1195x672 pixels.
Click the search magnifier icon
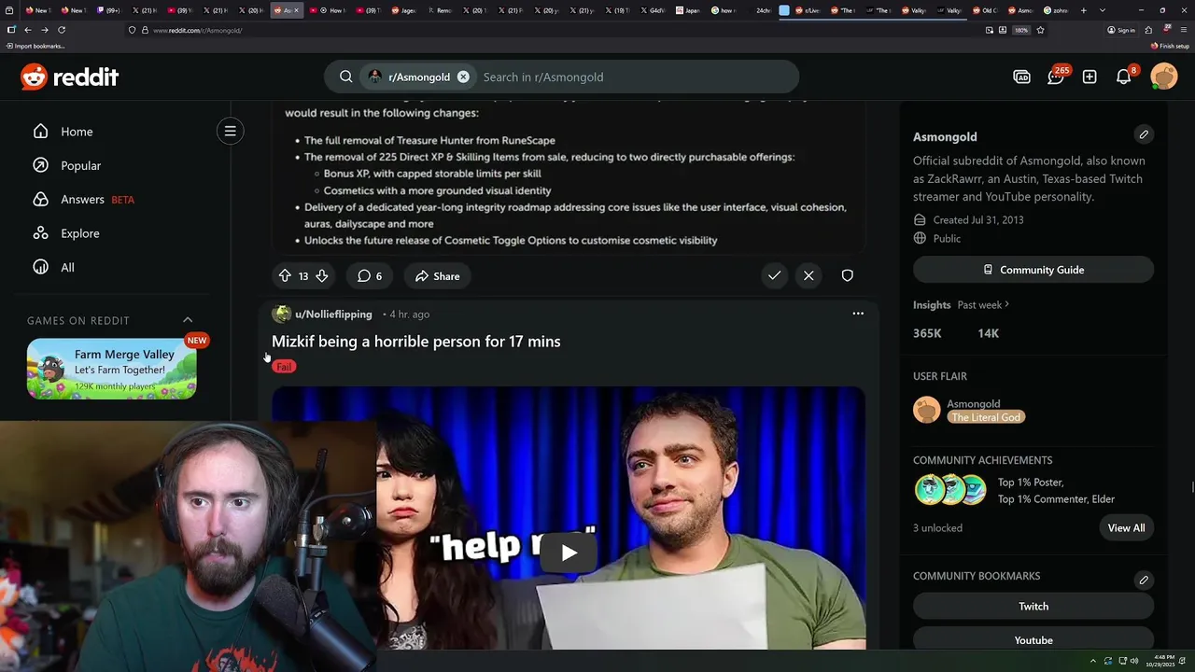[x=345, y=77]
